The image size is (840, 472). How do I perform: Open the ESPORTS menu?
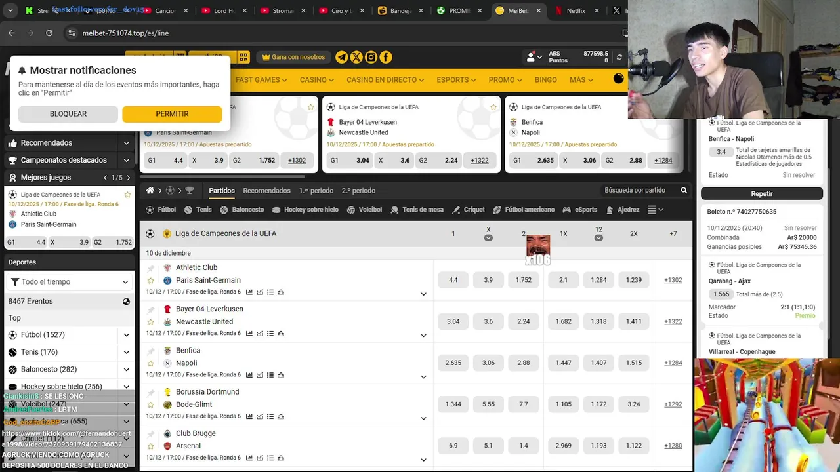point(457,80)
